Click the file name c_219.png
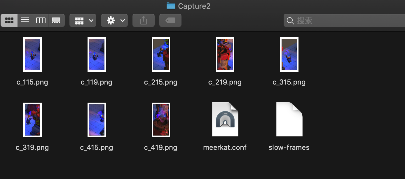Image resolution: width=405 pixels, height=179 pixels. click(225, 82)
